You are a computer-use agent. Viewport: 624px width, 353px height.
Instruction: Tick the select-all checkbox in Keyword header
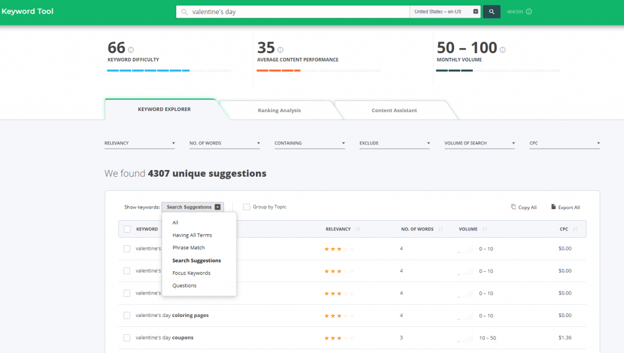127,229
